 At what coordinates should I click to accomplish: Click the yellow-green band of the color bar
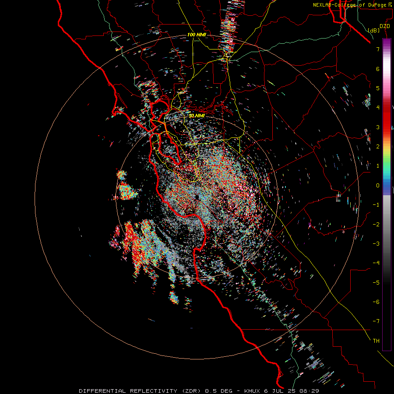387,153
